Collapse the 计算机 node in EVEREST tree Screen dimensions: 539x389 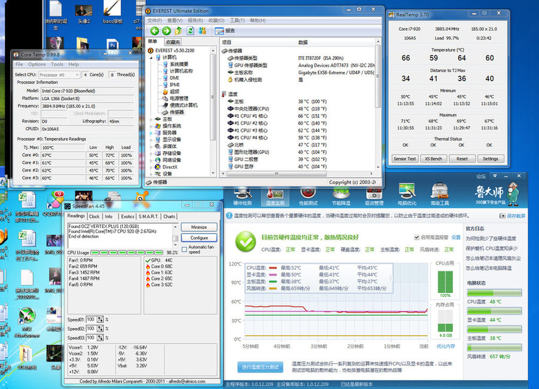[x=151, y=58]
